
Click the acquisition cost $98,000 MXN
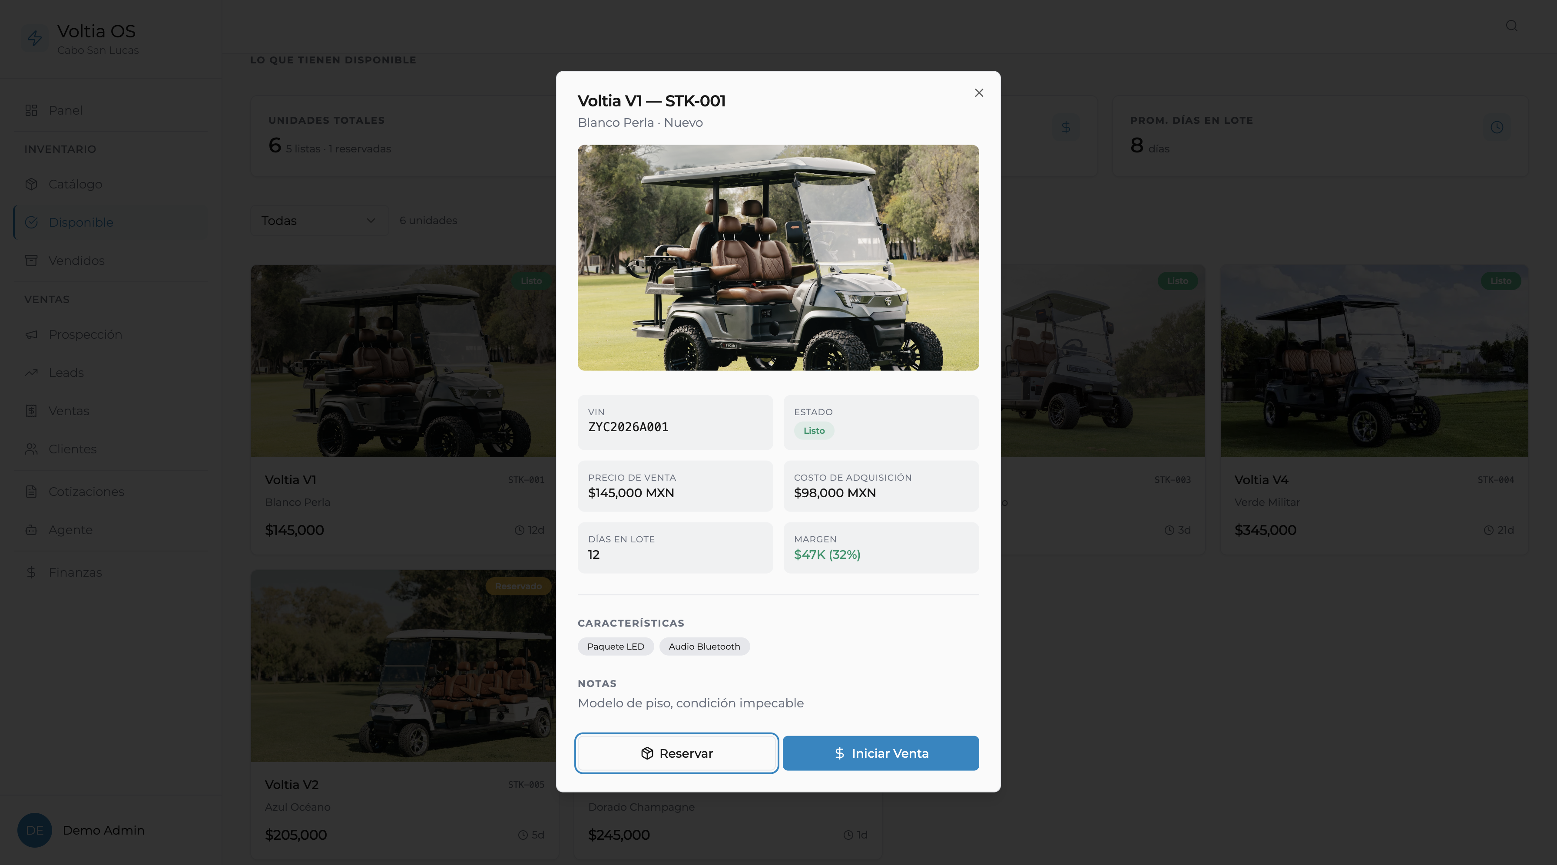tap(835, 493)
